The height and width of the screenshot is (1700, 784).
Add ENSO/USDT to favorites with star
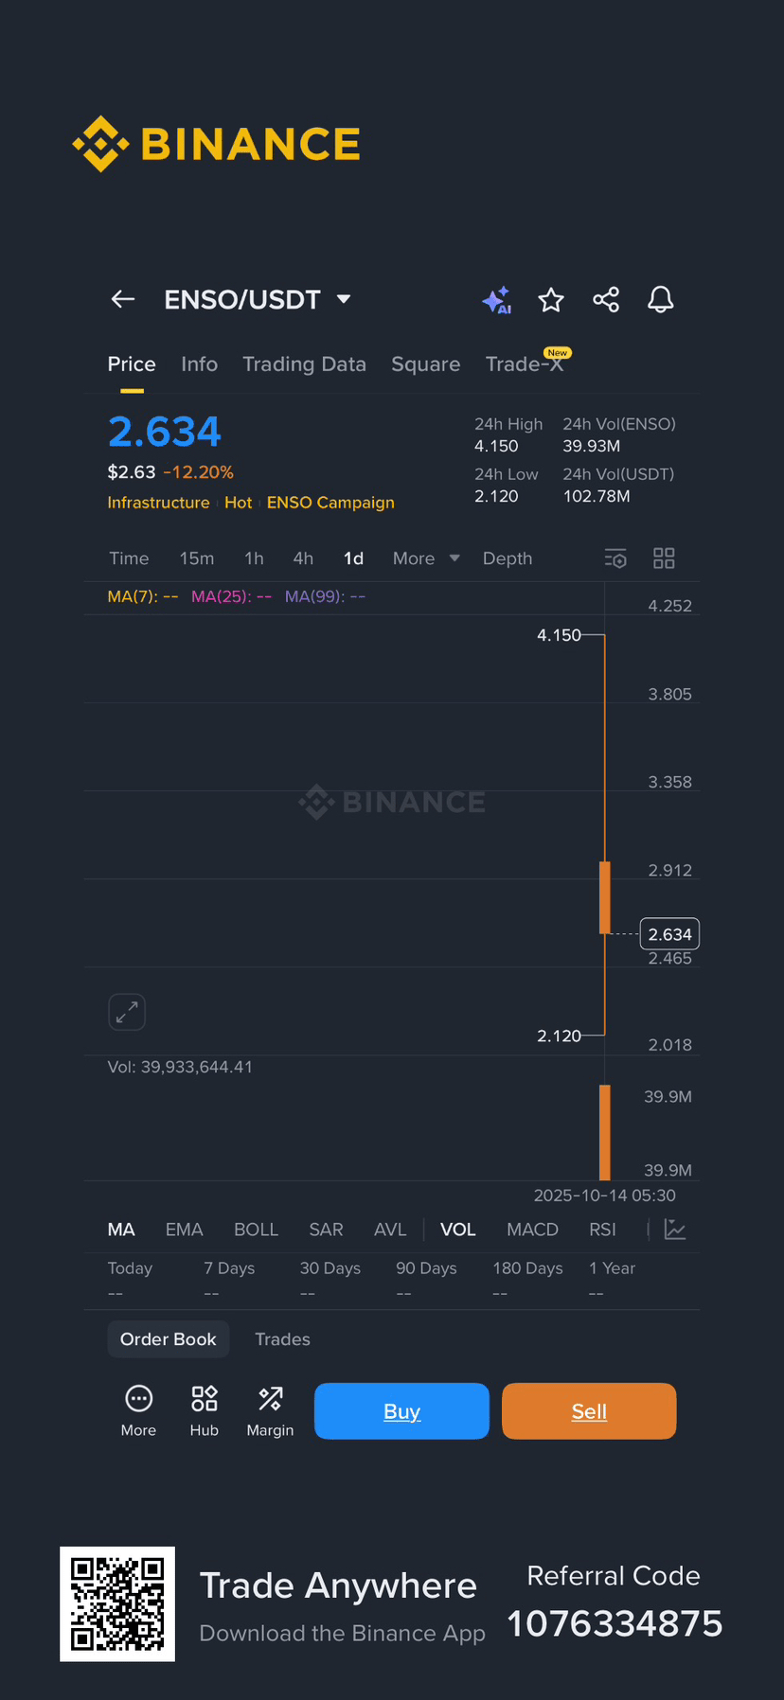click(551, 300)
